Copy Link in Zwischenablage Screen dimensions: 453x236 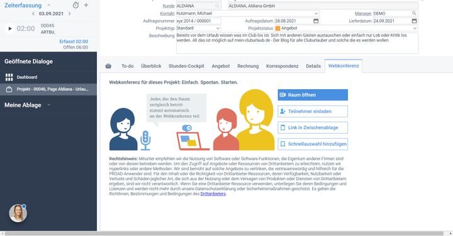pos(313,127)
